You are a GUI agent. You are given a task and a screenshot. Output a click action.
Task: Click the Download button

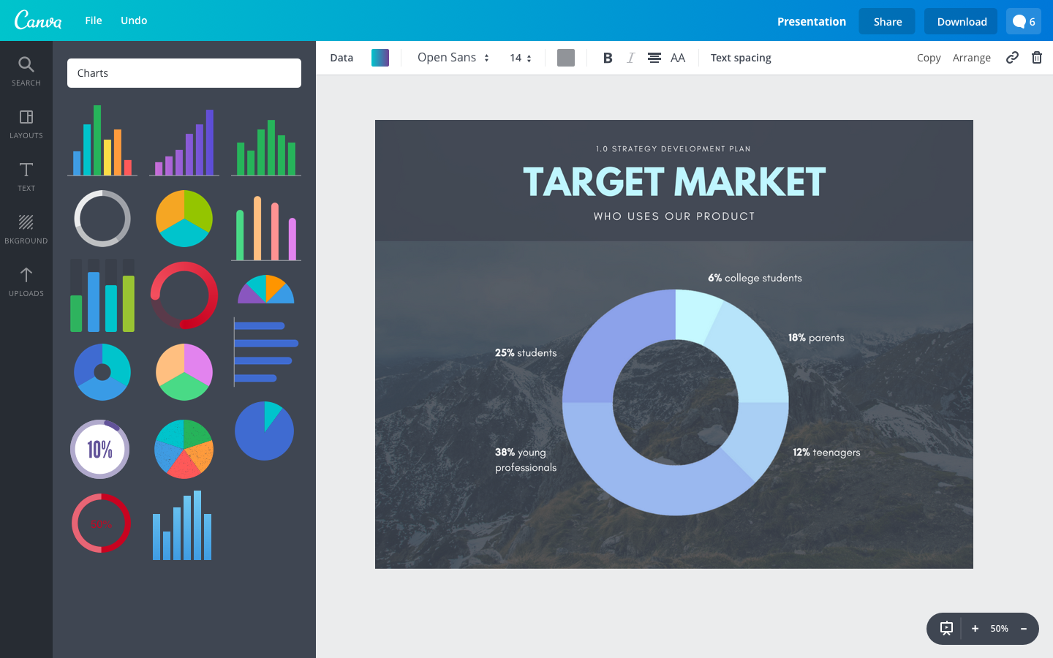(962, 22)
